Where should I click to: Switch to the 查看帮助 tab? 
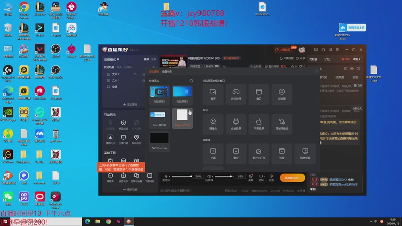(167, 72)
